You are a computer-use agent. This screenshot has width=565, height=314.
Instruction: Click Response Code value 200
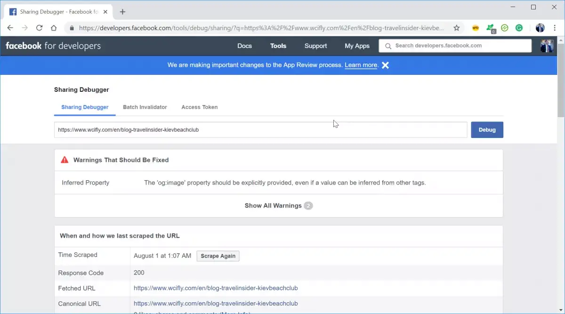(139, 273)
